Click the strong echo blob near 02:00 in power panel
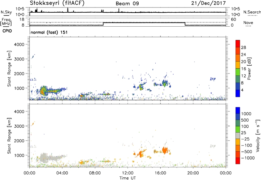 [x=43, y=91]
